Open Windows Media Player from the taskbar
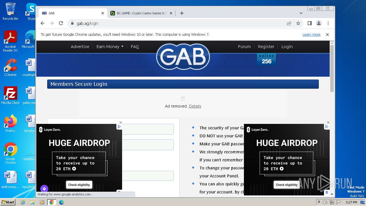This screenshot has height=206, width=366. pos(42,202)
